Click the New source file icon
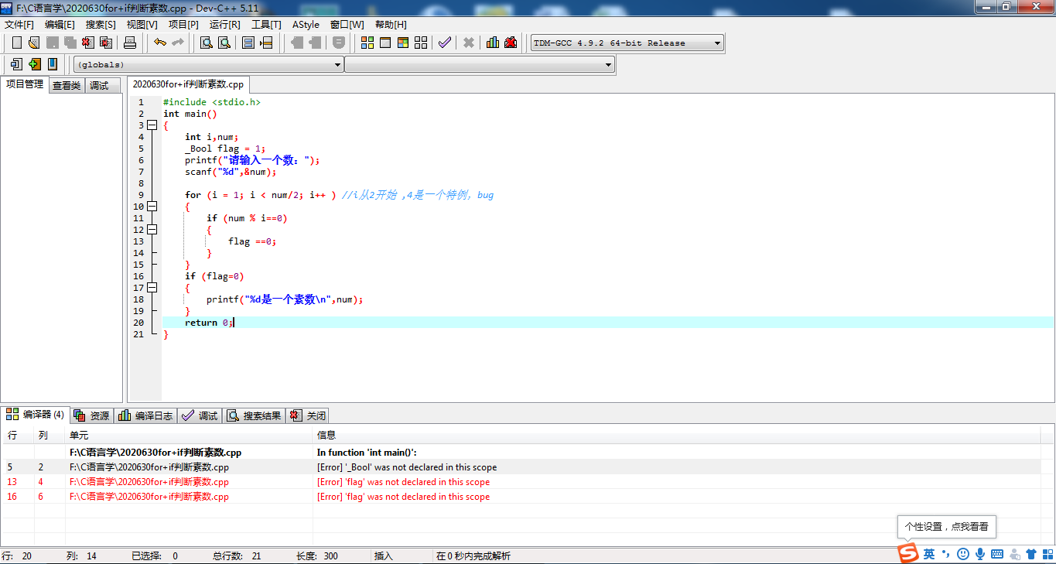 pyautogui.click(x=16, y=43)
